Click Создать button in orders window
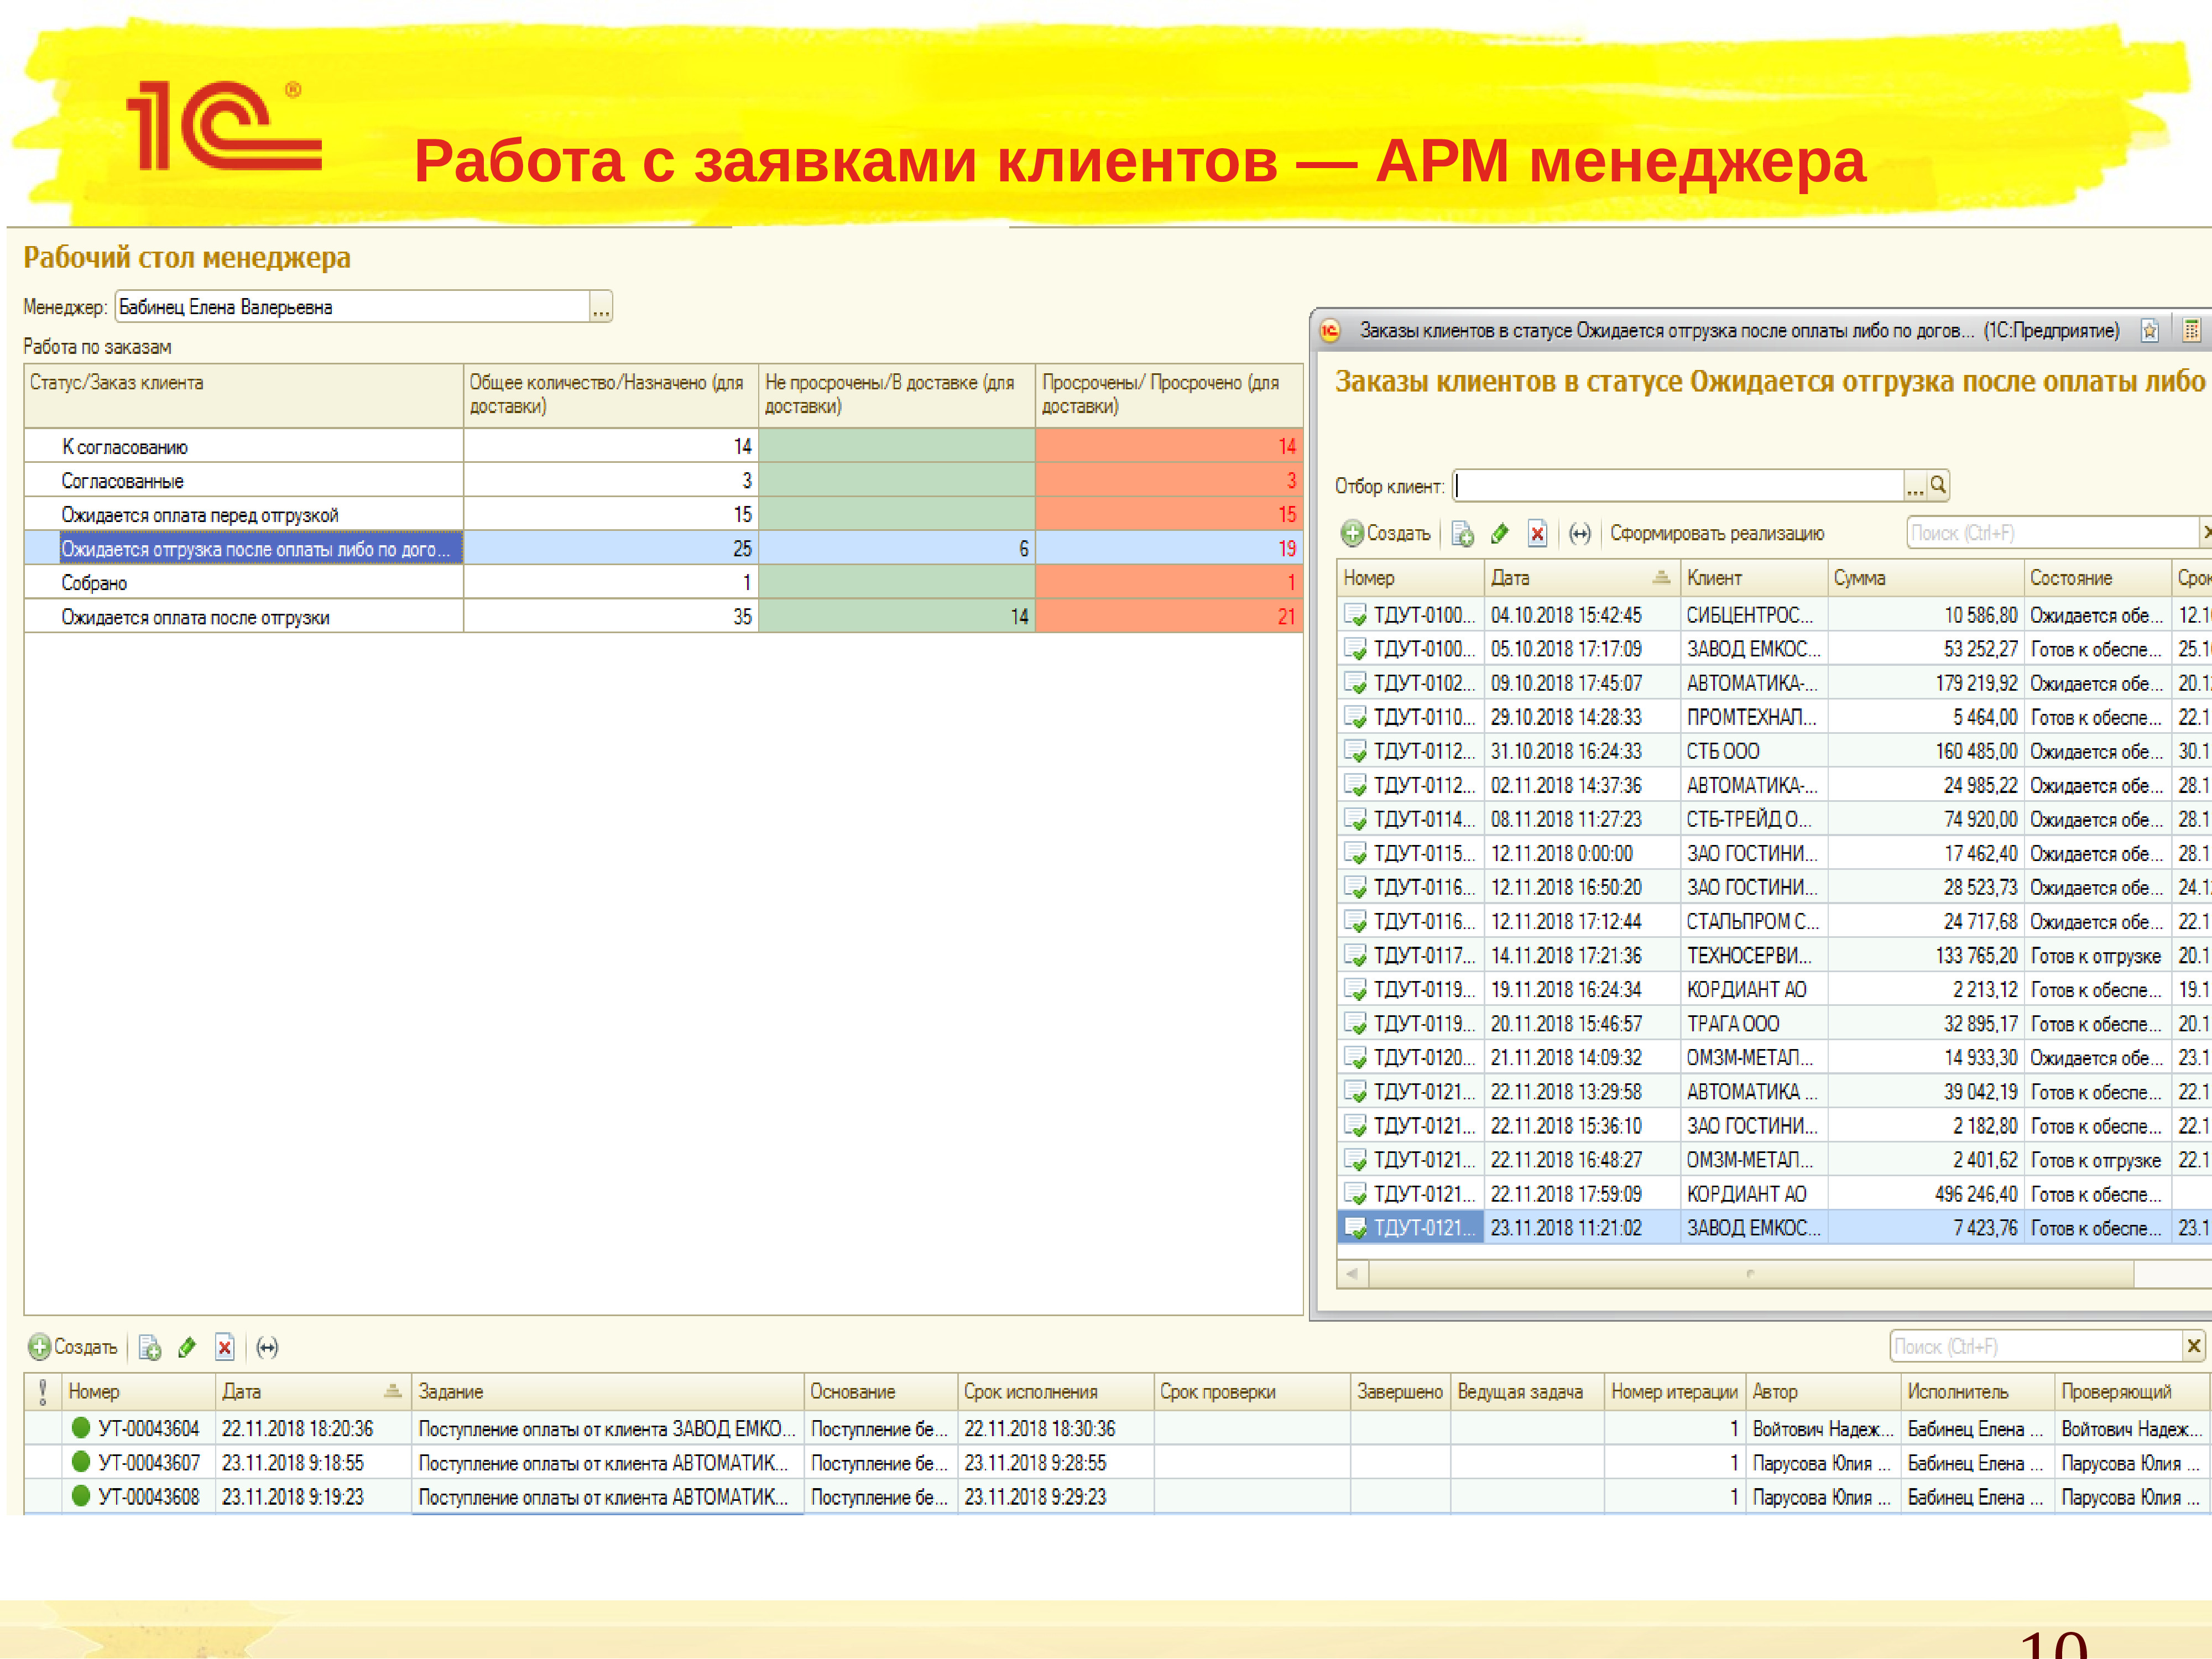Image resolution: width=2212 pixels, height=1659 pixels. click(1386, 534)
